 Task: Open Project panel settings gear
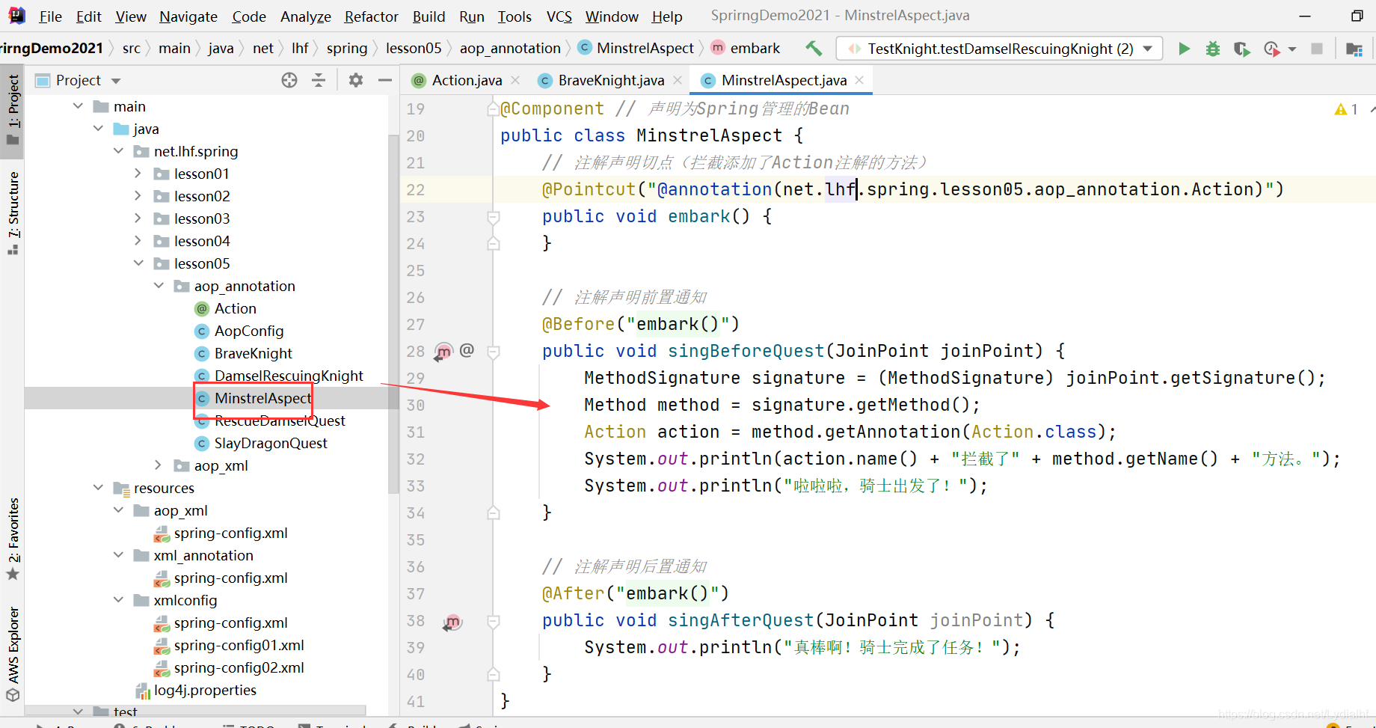[356, 80]
